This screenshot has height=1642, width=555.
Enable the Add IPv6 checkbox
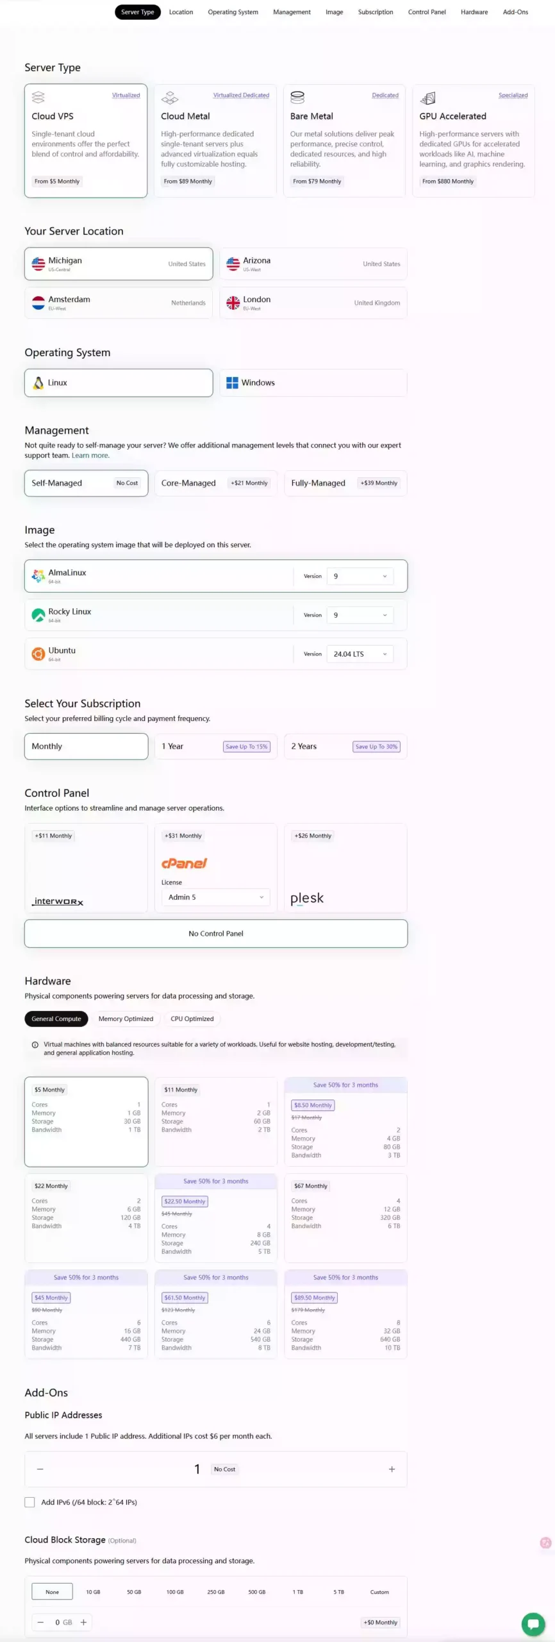pos(29,1502)
